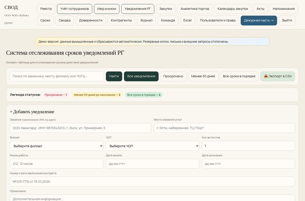Filter notifications by Менее 30 дней
The image size is (305, 201).
(203, 76)
